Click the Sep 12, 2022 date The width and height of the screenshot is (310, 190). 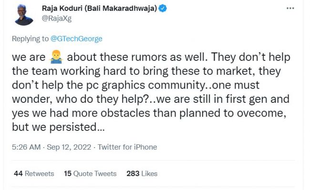pyautogui.click(x=69, y=147)
